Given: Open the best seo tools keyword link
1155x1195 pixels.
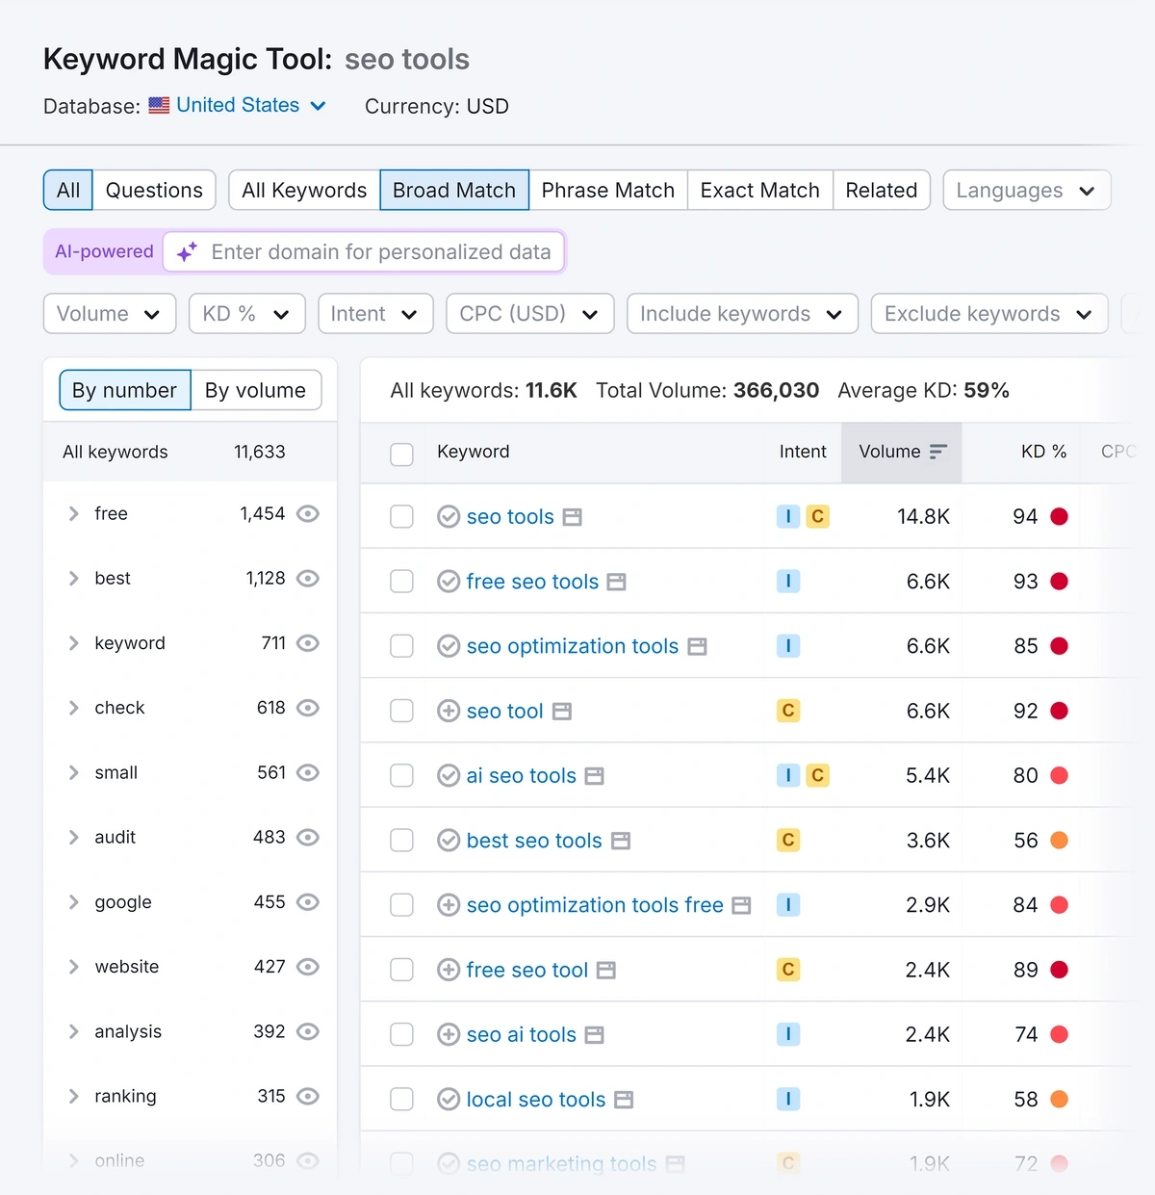Looking at the screenshot, I should tap(534, 841).
